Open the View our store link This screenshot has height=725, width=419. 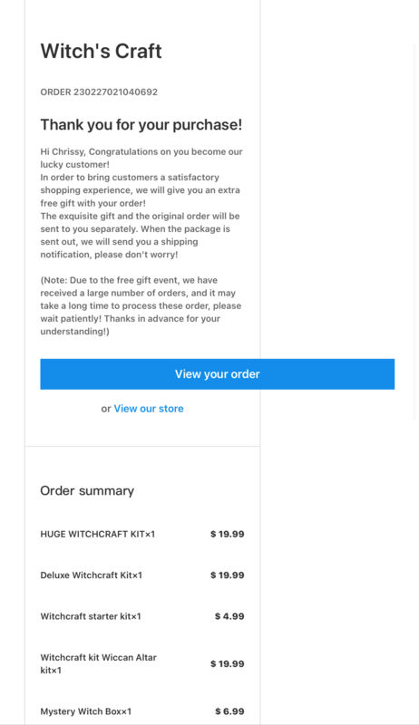pos(149,409)
